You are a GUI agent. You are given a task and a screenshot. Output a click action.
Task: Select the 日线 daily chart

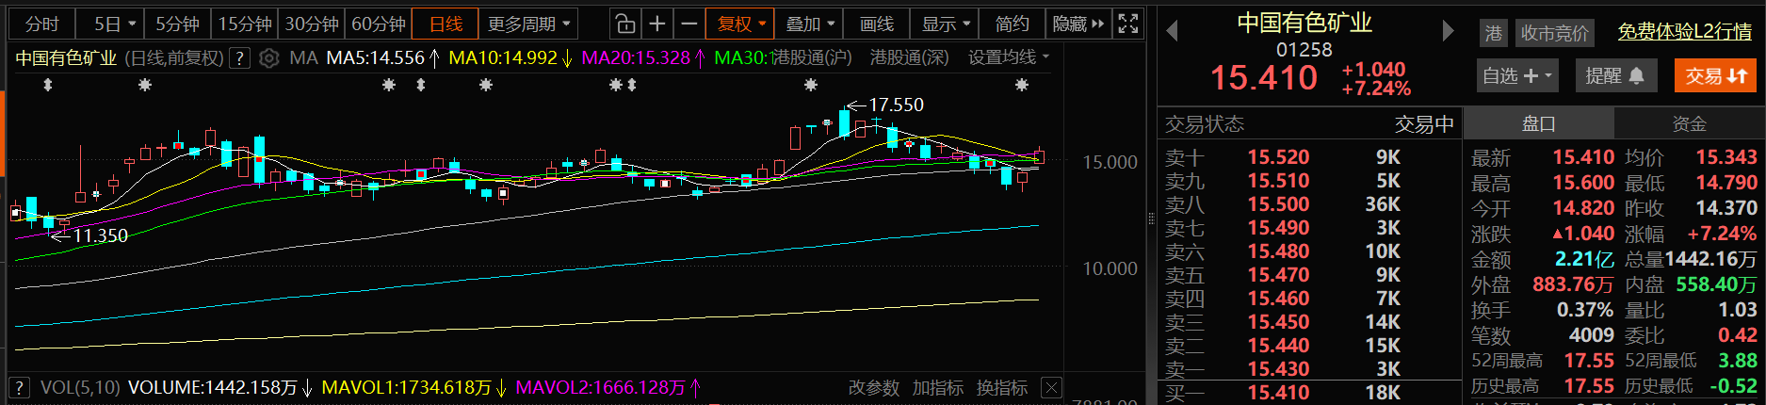(446, 24)
